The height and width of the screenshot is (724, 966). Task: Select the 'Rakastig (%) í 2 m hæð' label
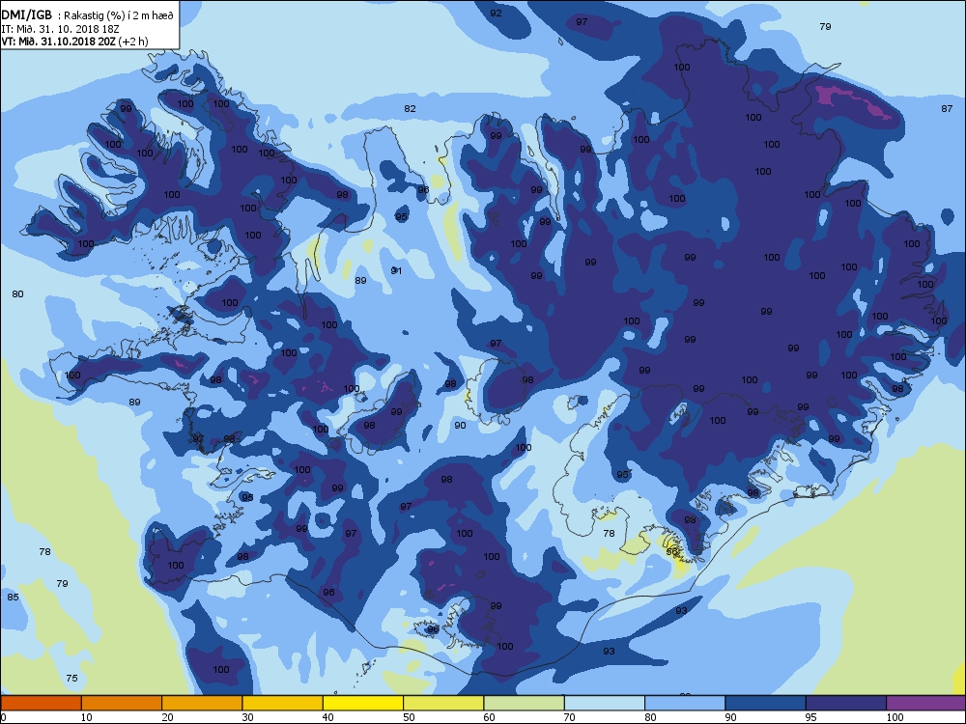click(119, 16)
